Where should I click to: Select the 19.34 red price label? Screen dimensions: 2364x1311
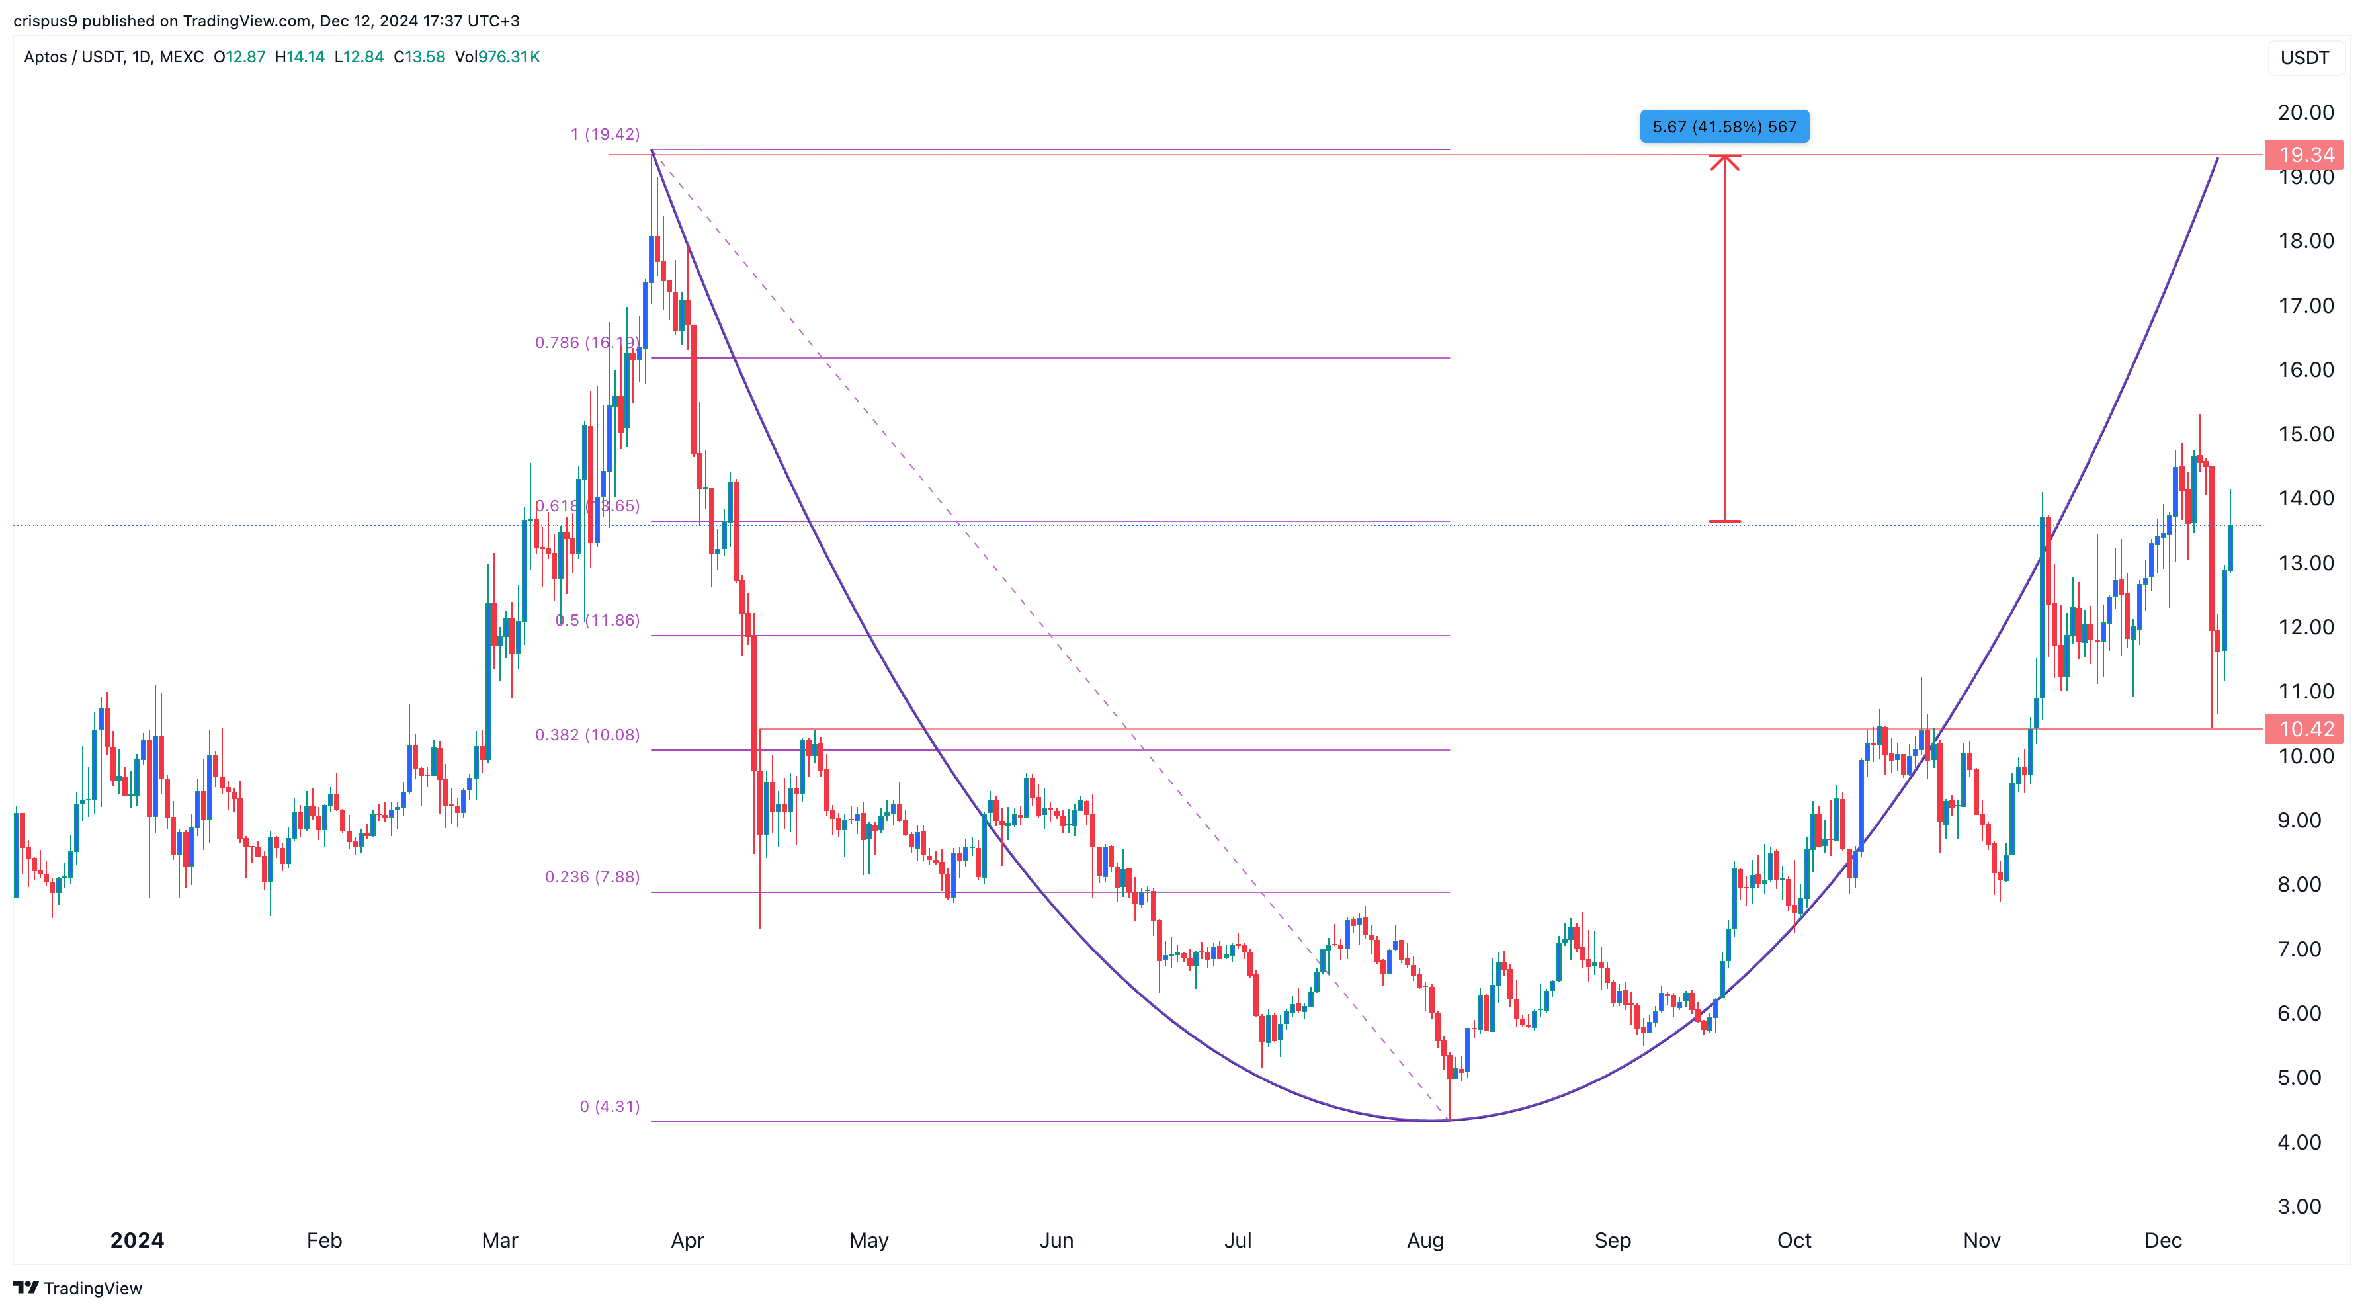[x=2304, y=155]
